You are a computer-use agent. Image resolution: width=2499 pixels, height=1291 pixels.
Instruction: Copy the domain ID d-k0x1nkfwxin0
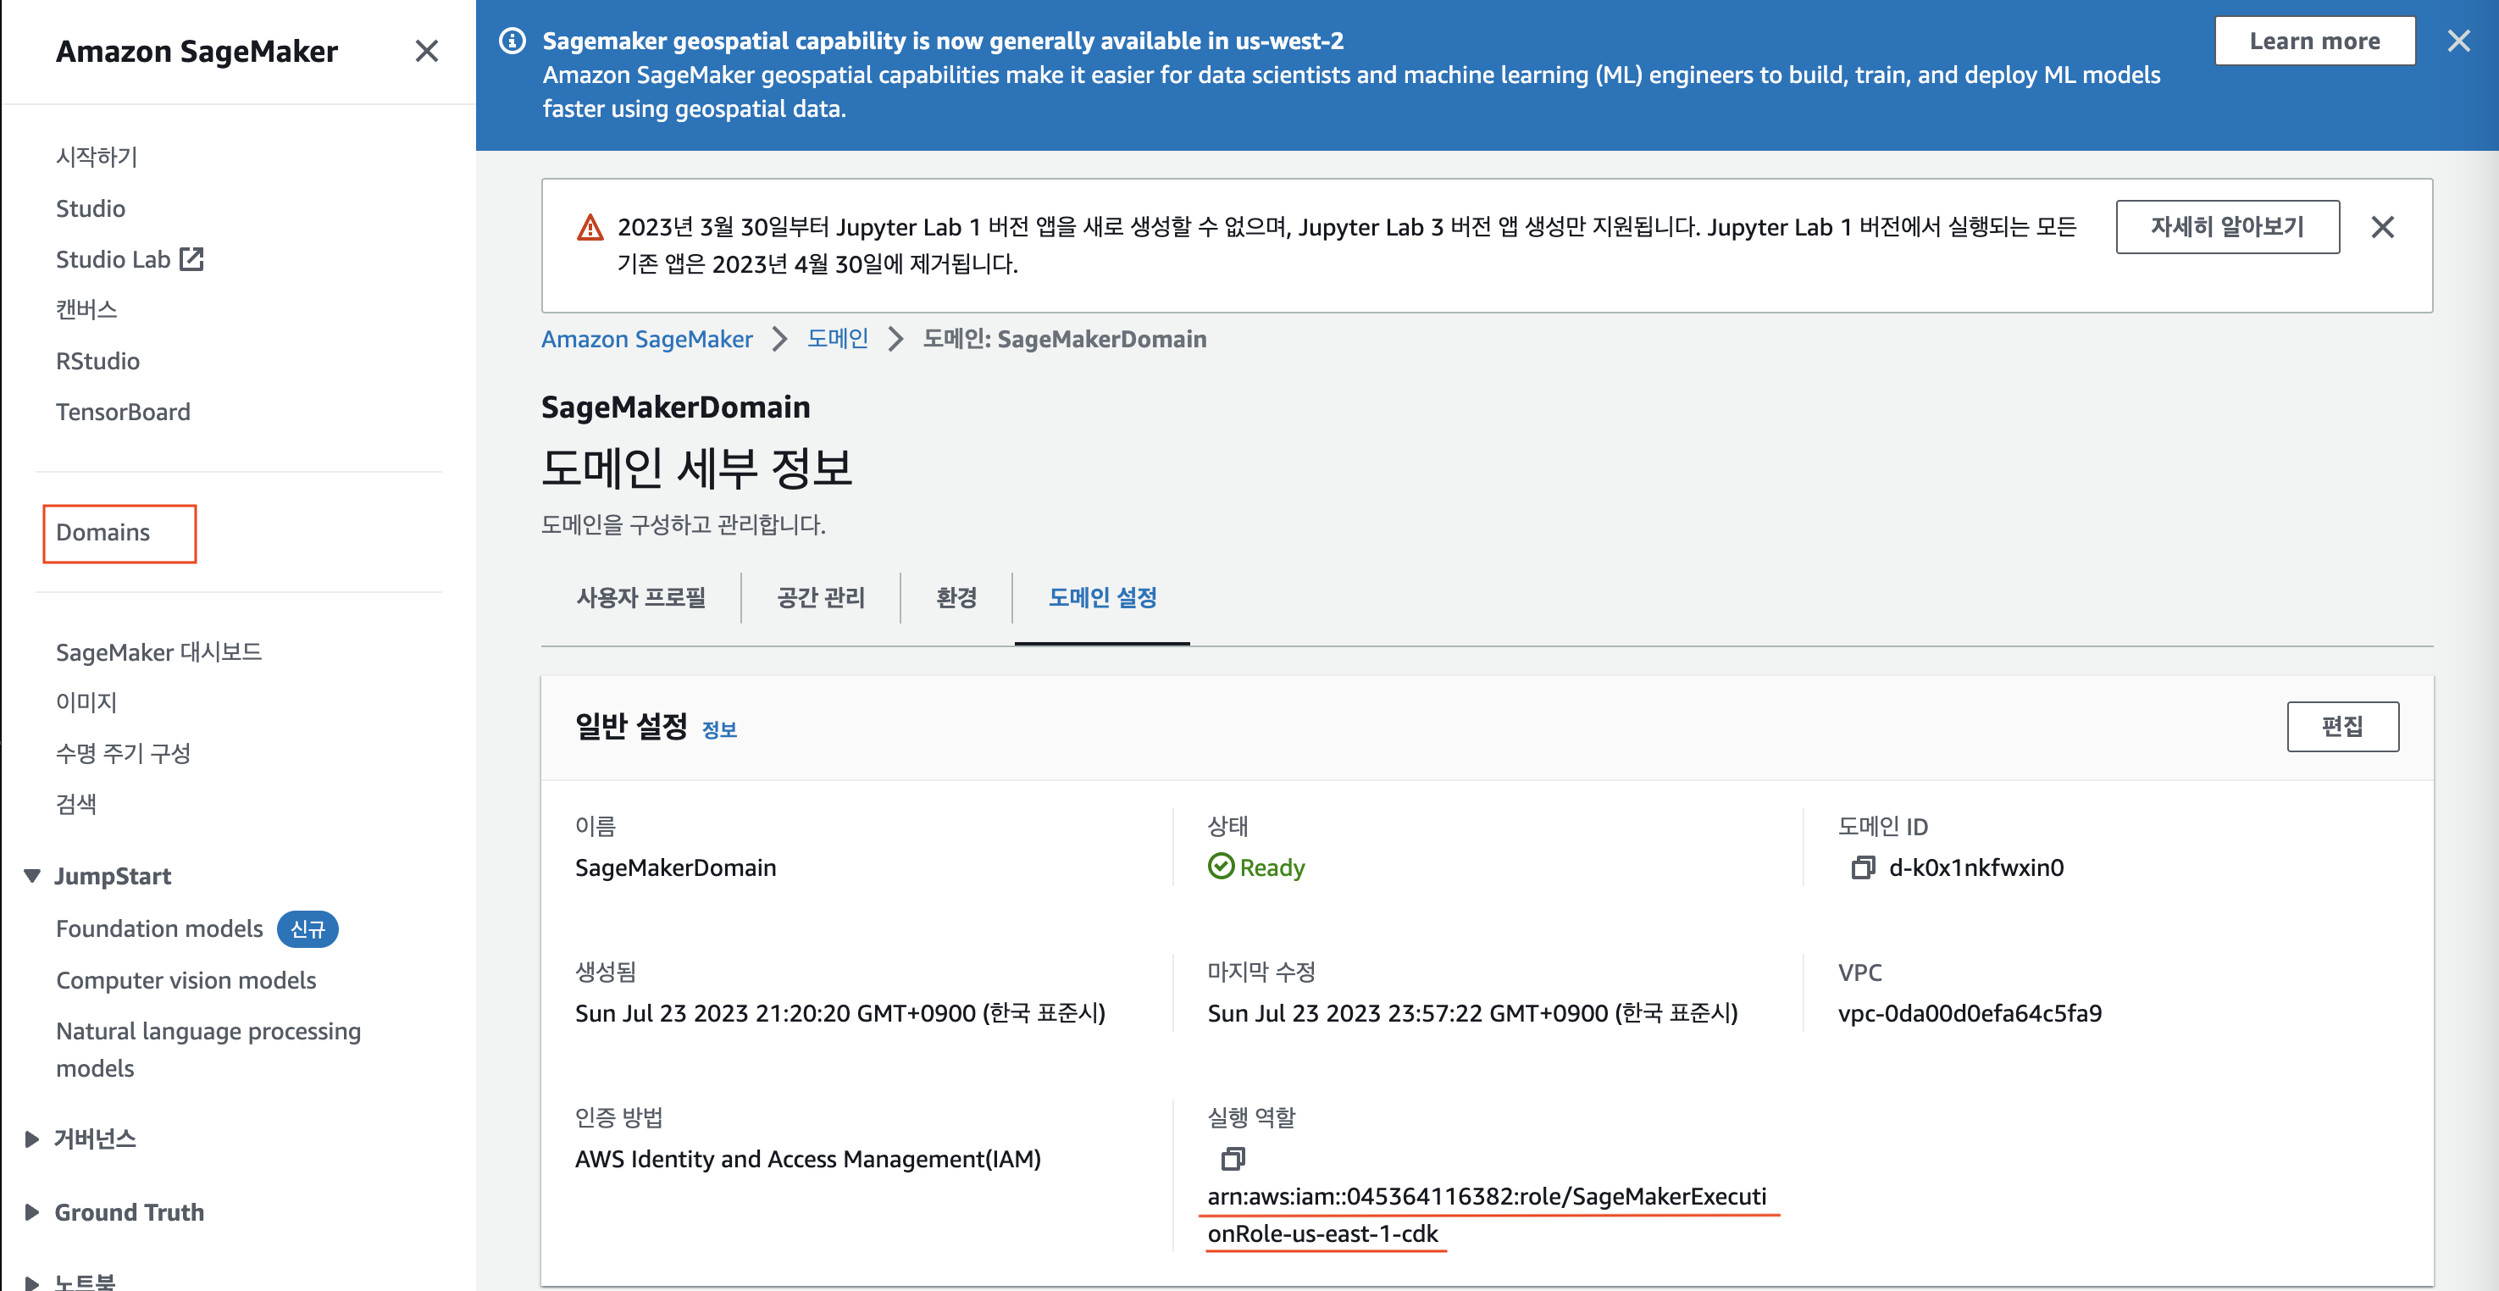(1862, 867)
